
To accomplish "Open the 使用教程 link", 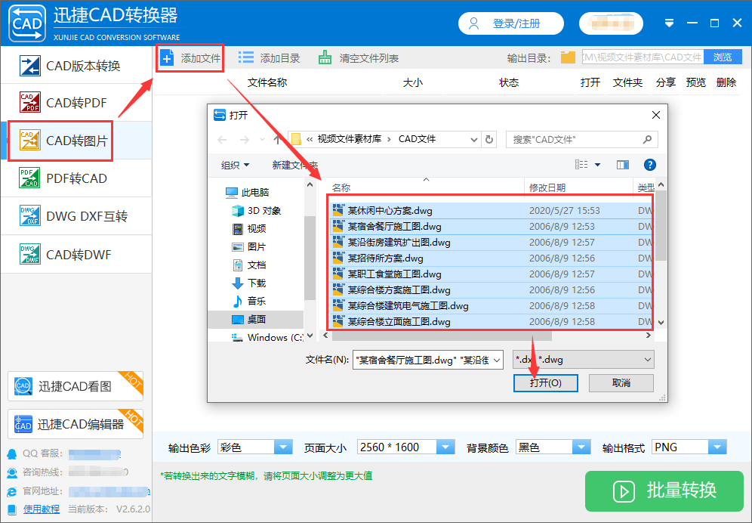I will click(42, 509).
